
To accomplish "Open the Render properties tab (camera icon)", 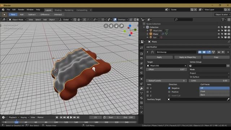I will pos(141,54).
